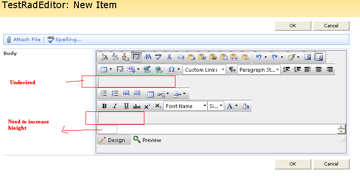Open the Redo history dropdown arrow
Image resolution: width=360 pixels, height=176 pixels.
click(x=282, y=57)
